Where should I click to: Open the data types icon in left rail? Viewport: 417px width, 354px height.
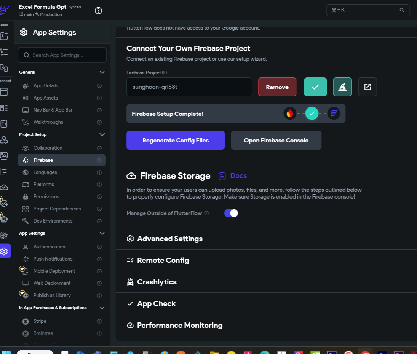(4, 108)
